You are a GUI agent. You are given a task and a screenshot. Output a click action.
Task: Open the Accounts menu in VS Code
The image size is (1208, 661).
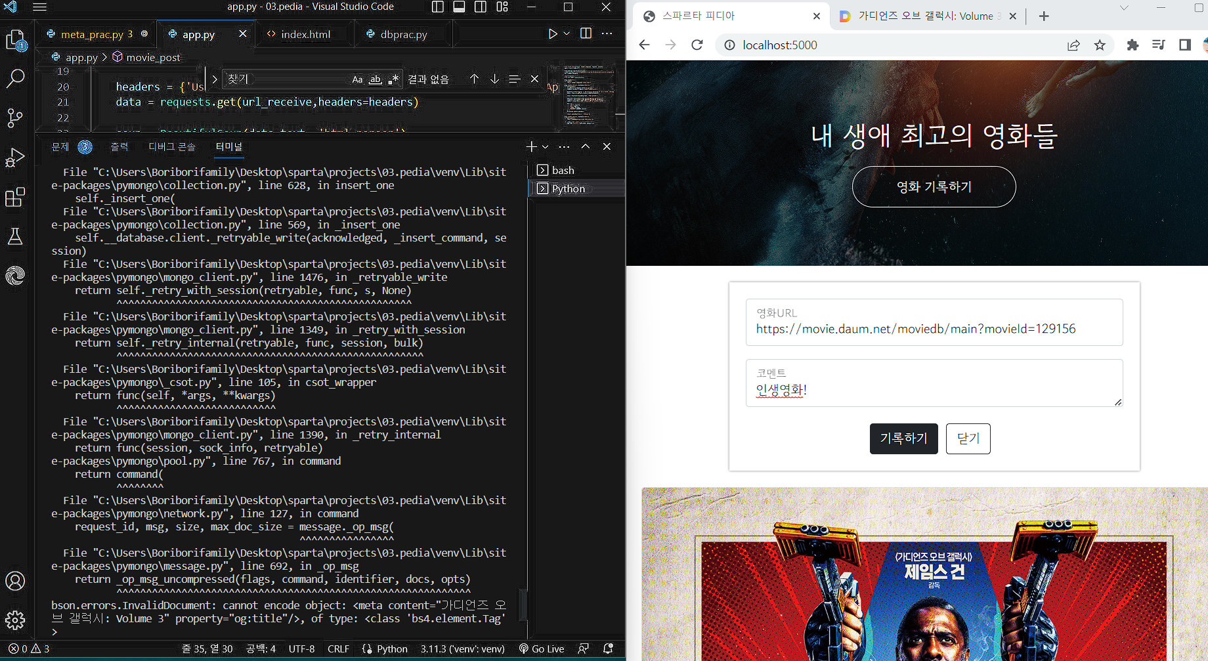click(x=15, y=581)
